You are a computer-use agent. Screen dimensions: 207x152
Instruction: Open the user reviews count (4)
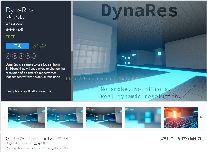coord(20,30)
